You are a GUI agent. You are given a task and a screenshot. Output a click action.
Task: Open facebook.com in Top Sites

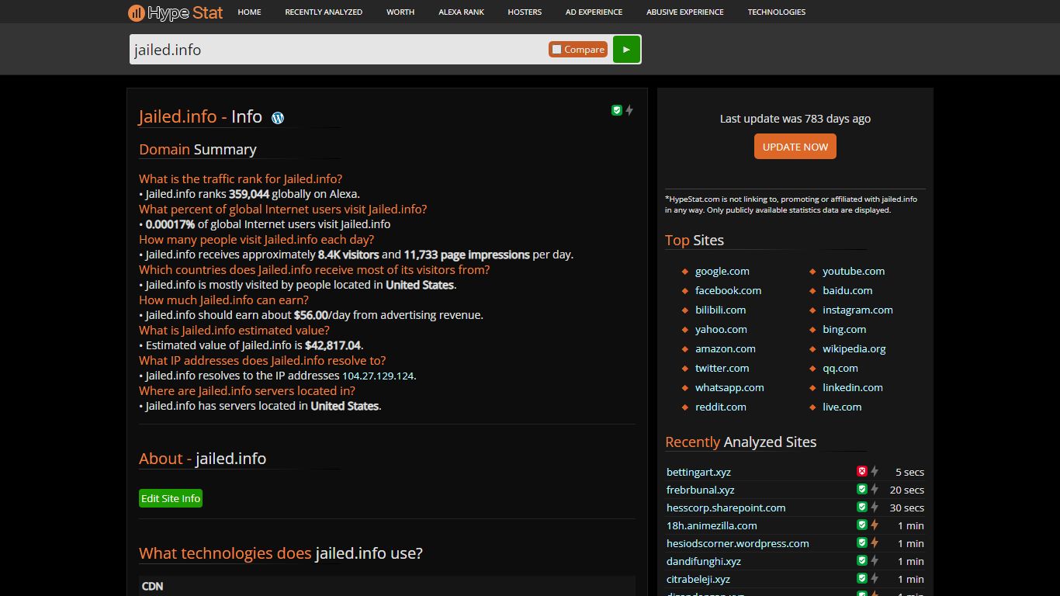(728, 290)
